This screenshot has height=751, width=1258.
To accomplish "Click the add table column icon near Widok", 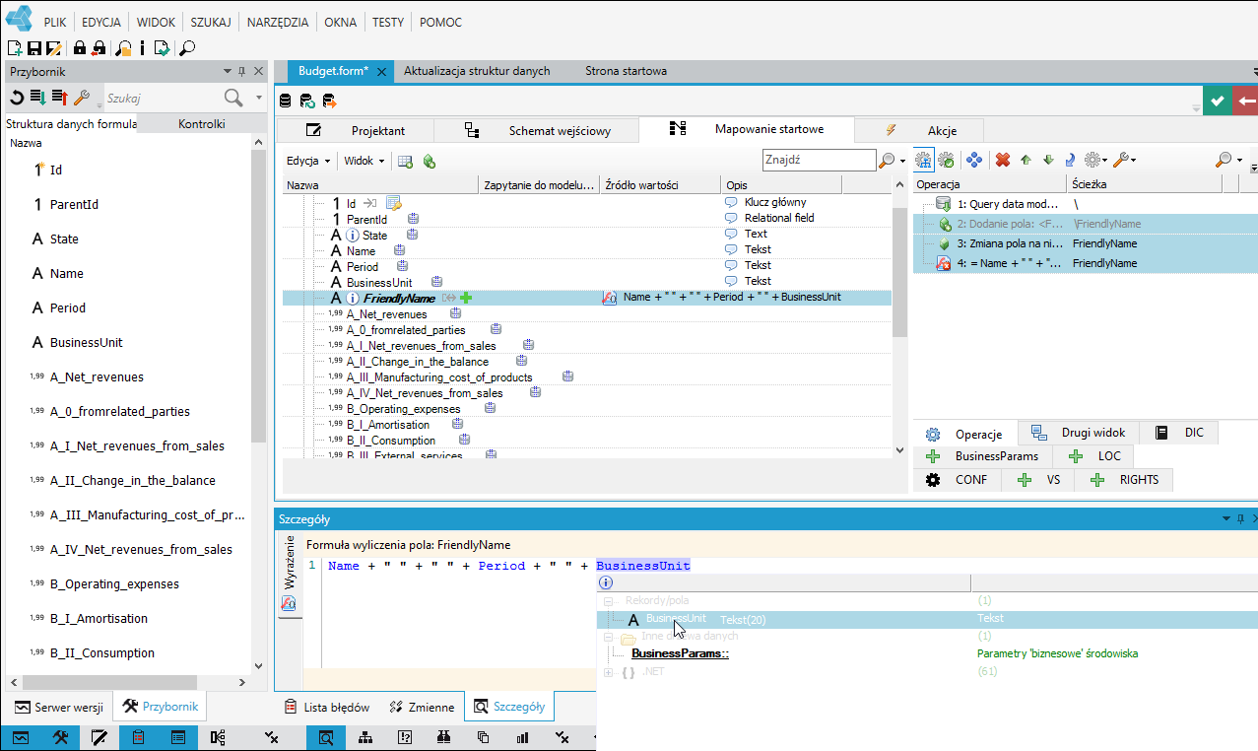I will click(405, 161).
